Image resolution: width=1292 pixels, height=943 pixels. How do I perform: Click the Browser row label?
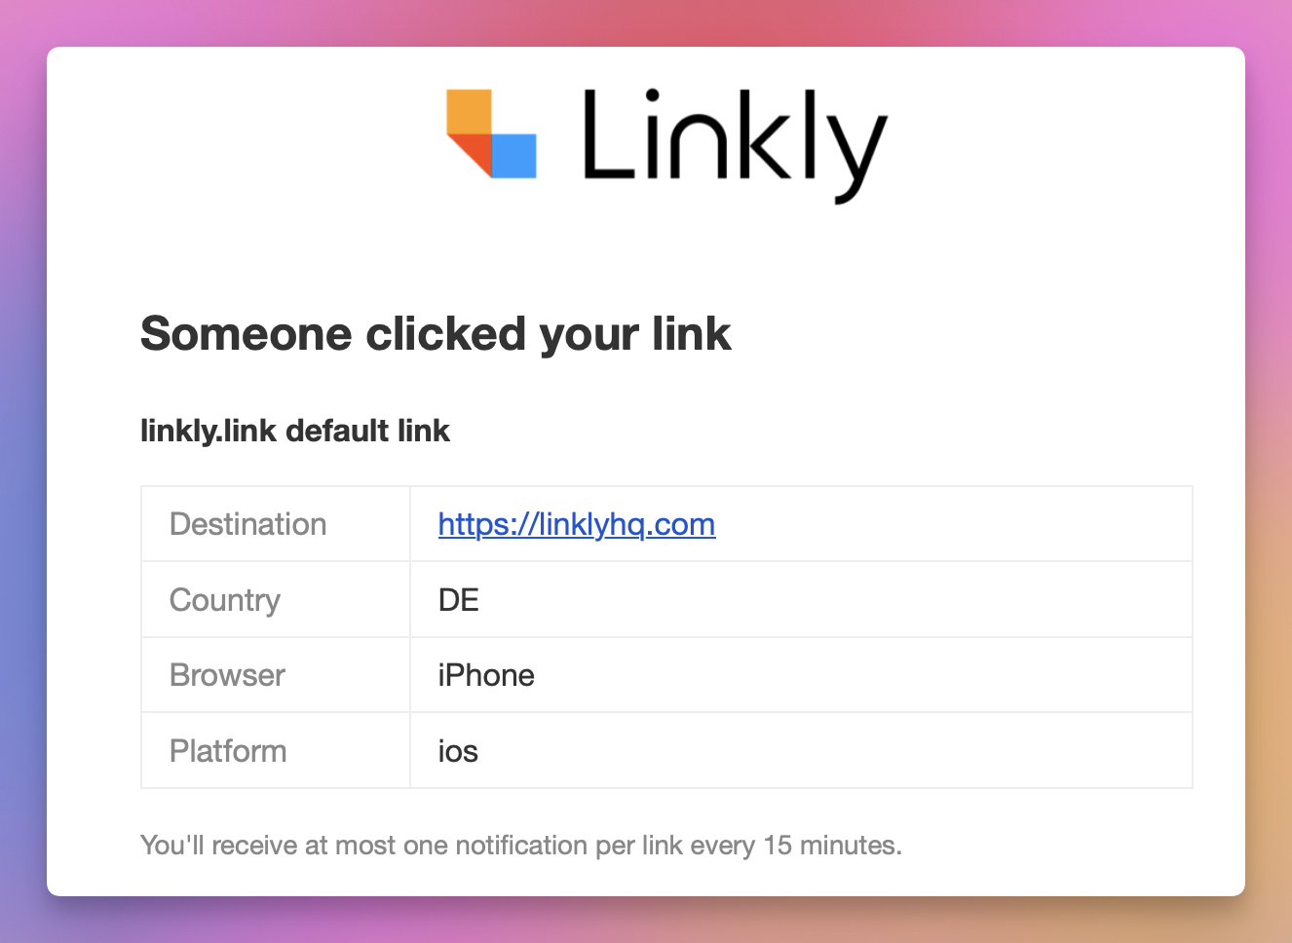tap(227, 675)
